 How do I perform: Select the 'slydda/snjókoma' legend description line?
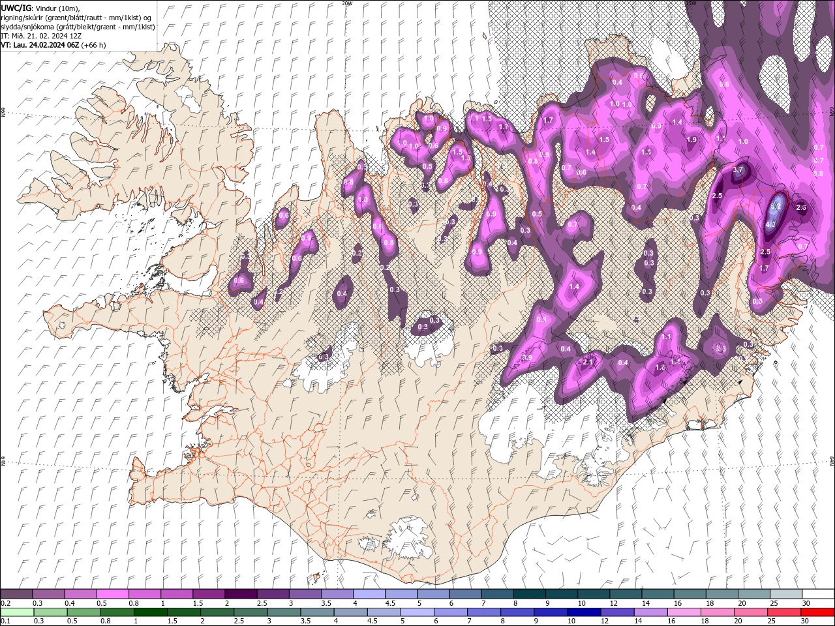pyautogui.click(x=78, y=27)
